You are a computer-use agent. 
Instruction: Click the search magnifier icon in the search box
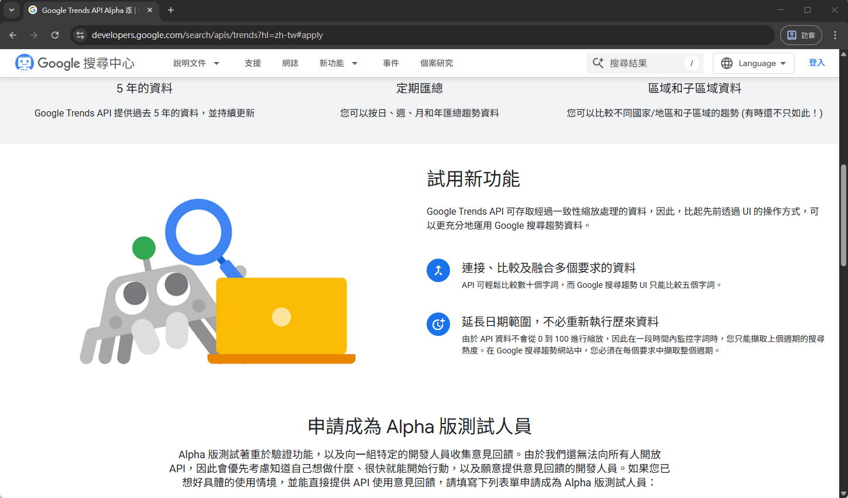click(598, 63)
